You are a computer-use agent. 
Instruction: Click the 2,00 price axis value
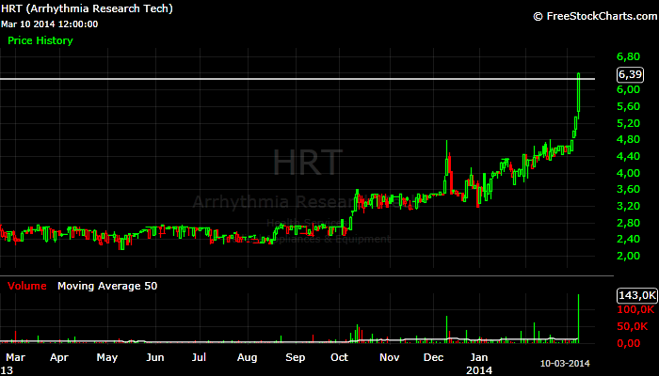click(628, 256)
